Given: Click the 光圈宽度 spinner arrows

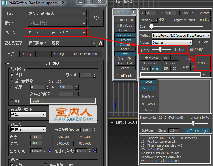Looking at the screenshot, I should [x=95, y=130].
